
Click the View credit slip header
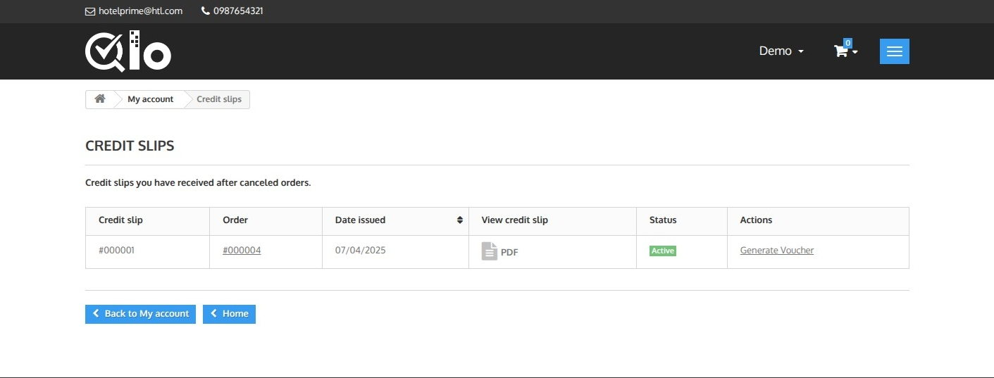coord(552,221)
